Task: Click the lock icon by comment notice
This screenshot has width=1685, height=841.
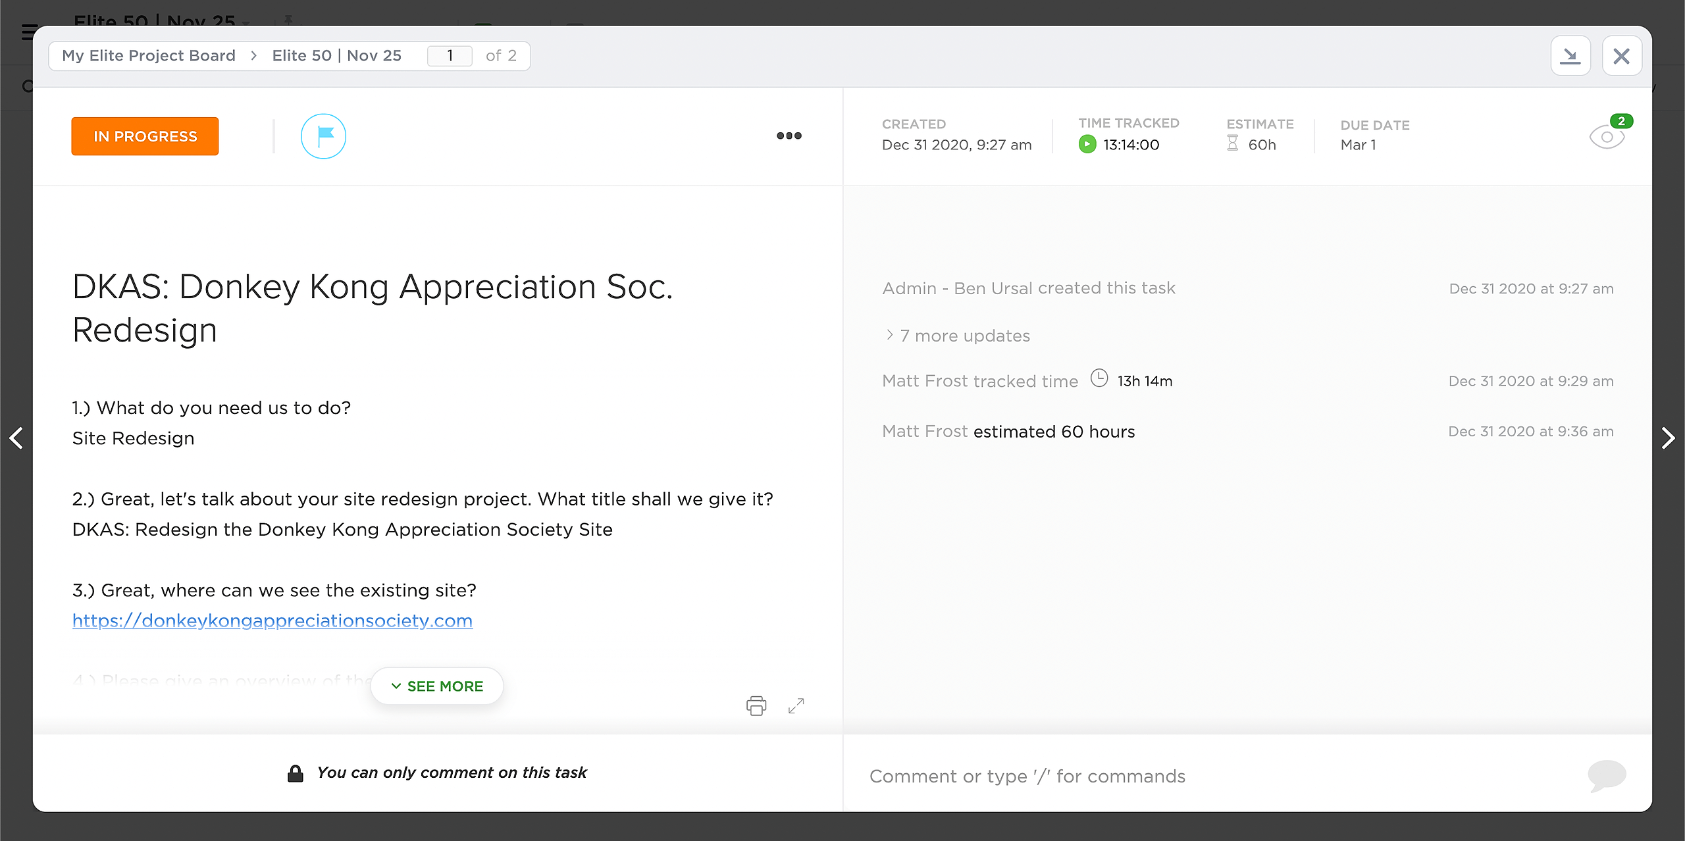Action: (x=296, y=773)
